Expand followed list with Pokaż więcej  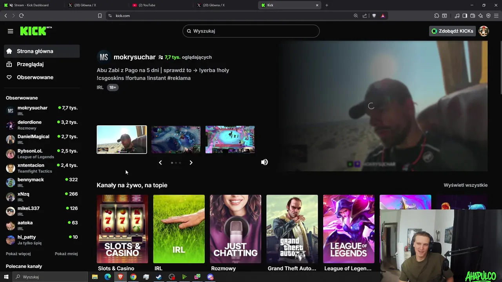(18, 254)
